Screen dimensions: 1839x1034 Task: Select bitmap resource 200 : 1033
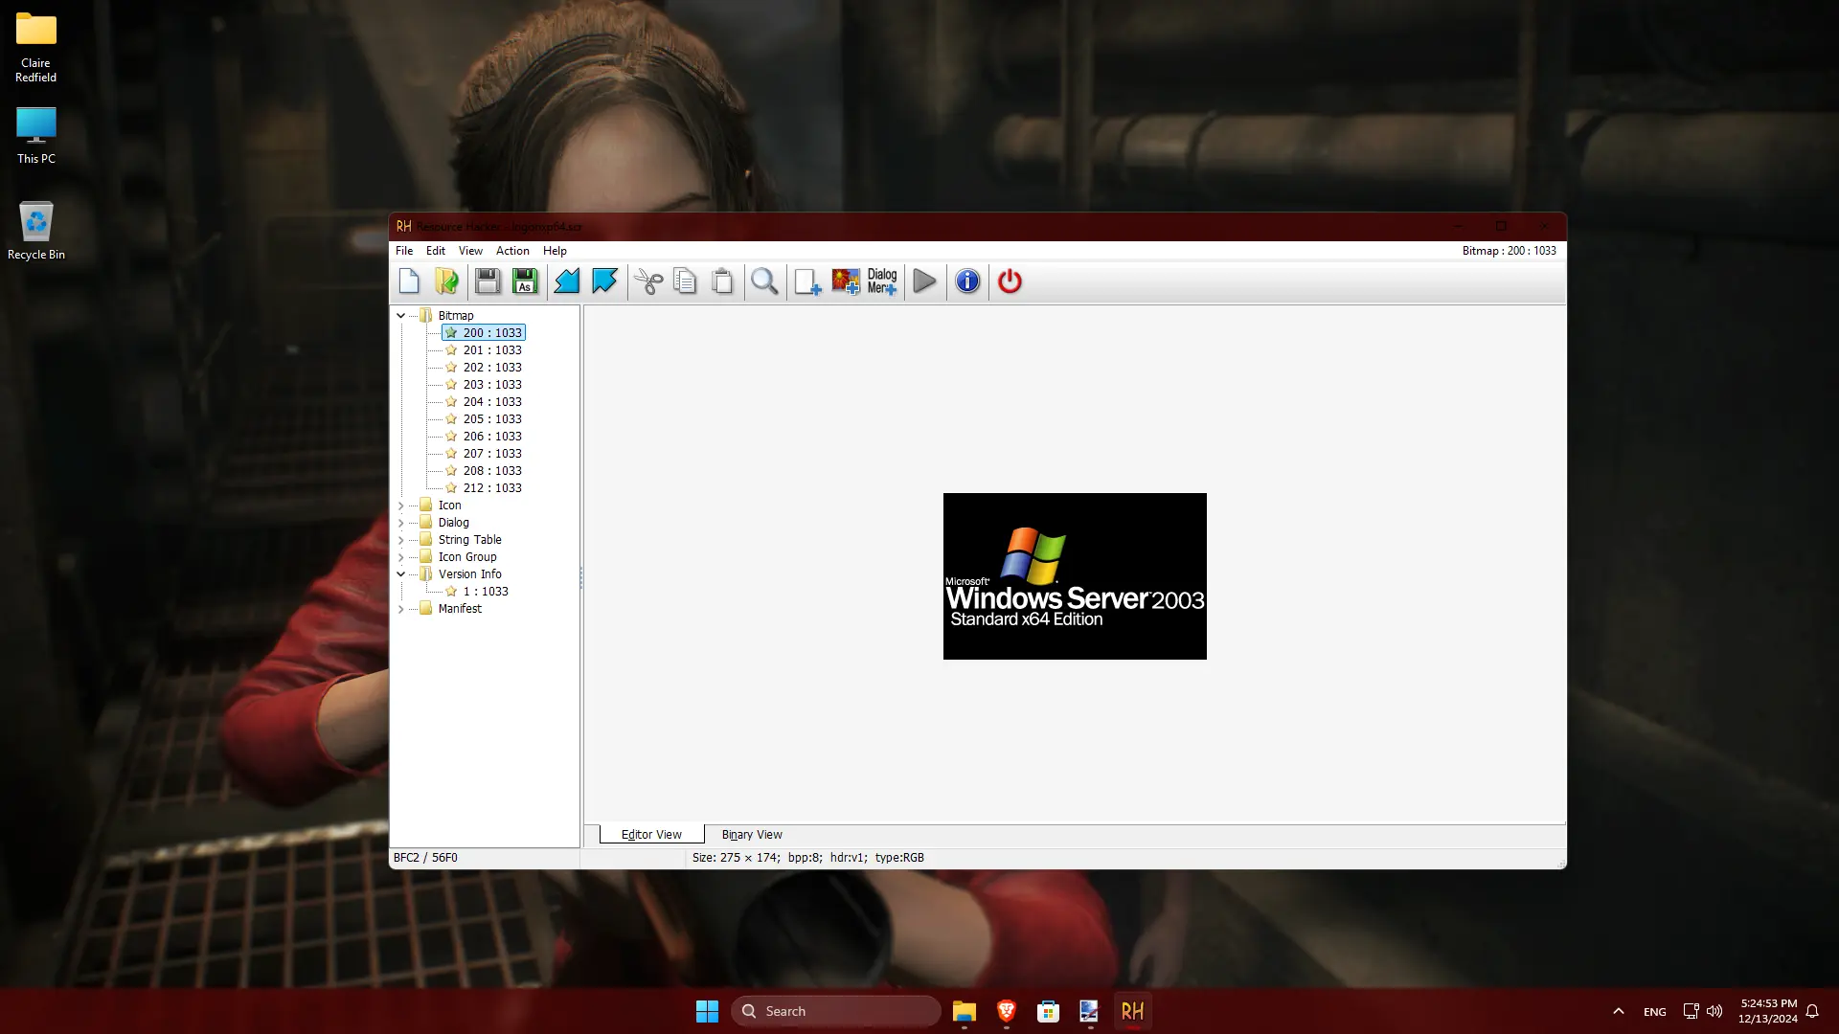tap(484, 333)
